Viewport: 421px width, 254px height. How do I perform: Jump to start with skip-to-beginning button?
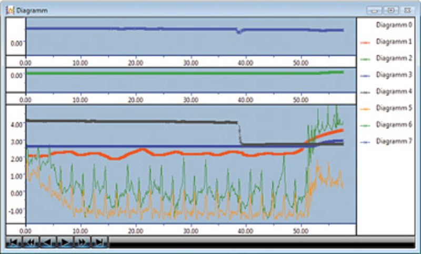pyautogui.click(x=14, y=242)
